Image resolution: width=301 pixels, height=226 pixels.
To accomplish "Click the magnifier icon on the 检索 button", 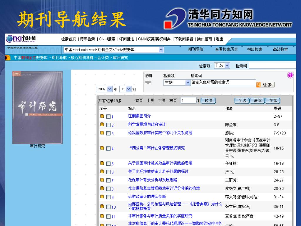I will 258,84.
